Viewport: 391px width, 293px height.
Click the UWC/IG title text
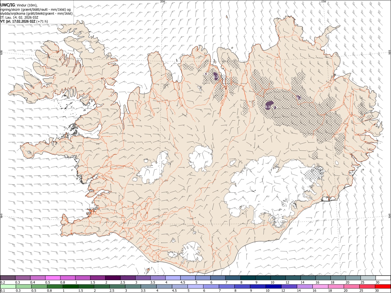pyautogui.click(x=7, y=5)
